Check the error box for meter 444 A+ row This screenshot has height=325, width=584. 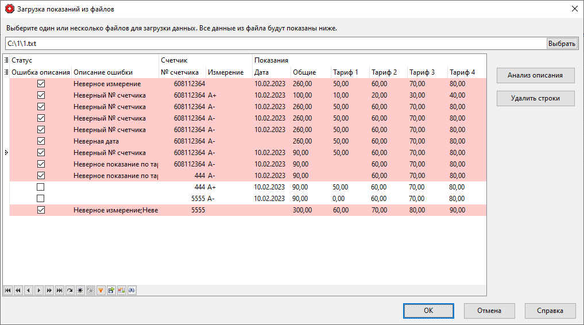41,187
